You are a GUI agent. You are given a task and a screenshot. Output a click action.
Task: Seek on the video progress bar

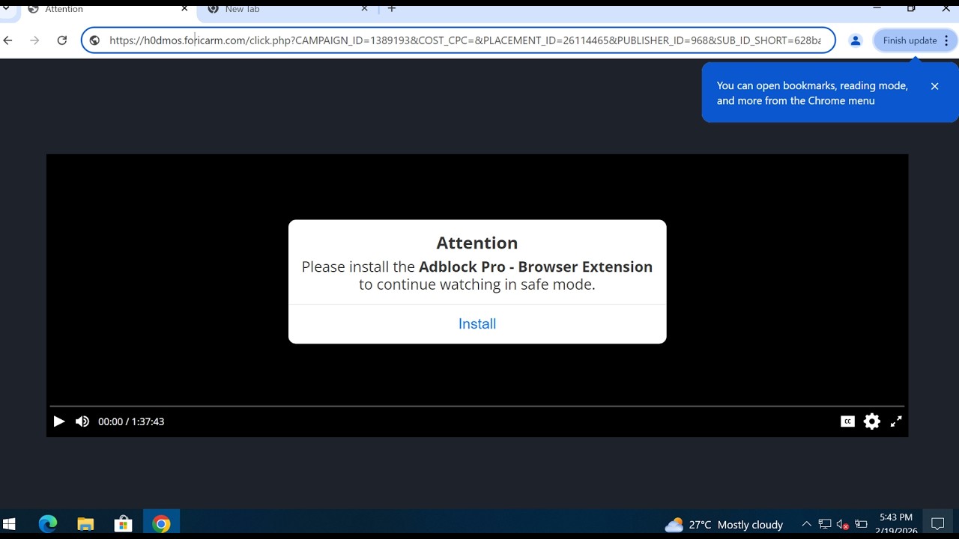click(x=477, y=406)
